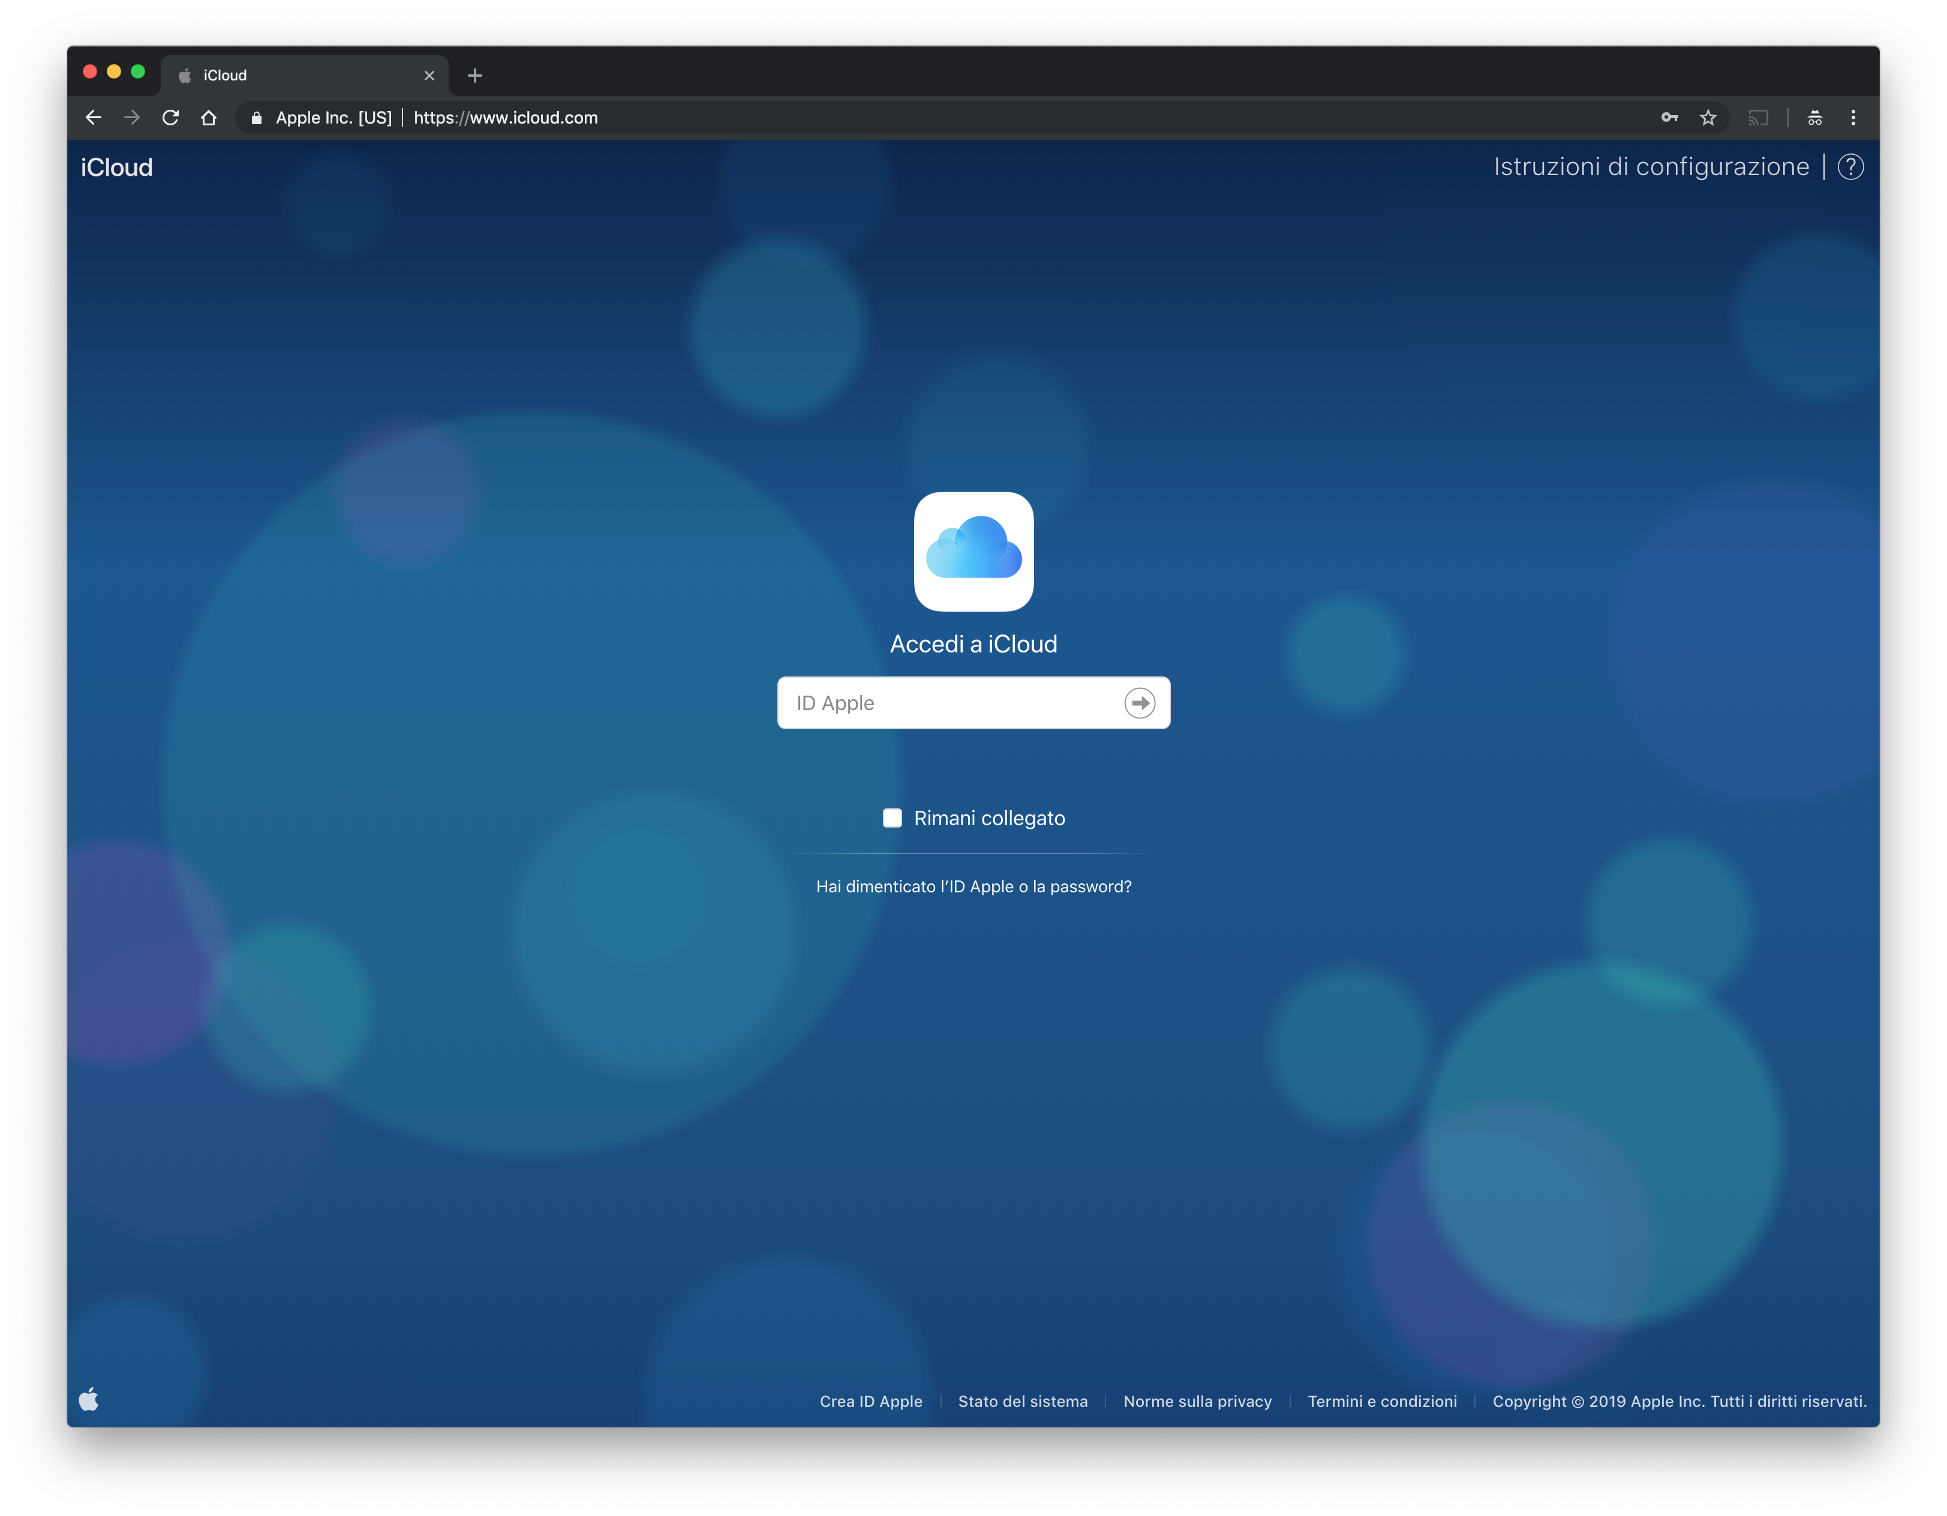Bookmark this page with the star
The width and height of the screenshot is (1947, 1516).
pyautogui.click(x=1708, y=118)
